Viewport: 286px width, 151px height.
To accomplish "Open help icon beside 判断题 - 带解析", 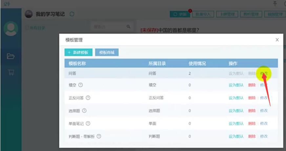I will pyautogui.click(x=99, y=136).
